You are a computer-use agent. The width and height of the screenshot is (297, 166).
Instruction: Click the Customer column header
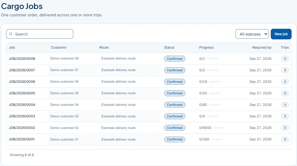[x=59, y=48]
